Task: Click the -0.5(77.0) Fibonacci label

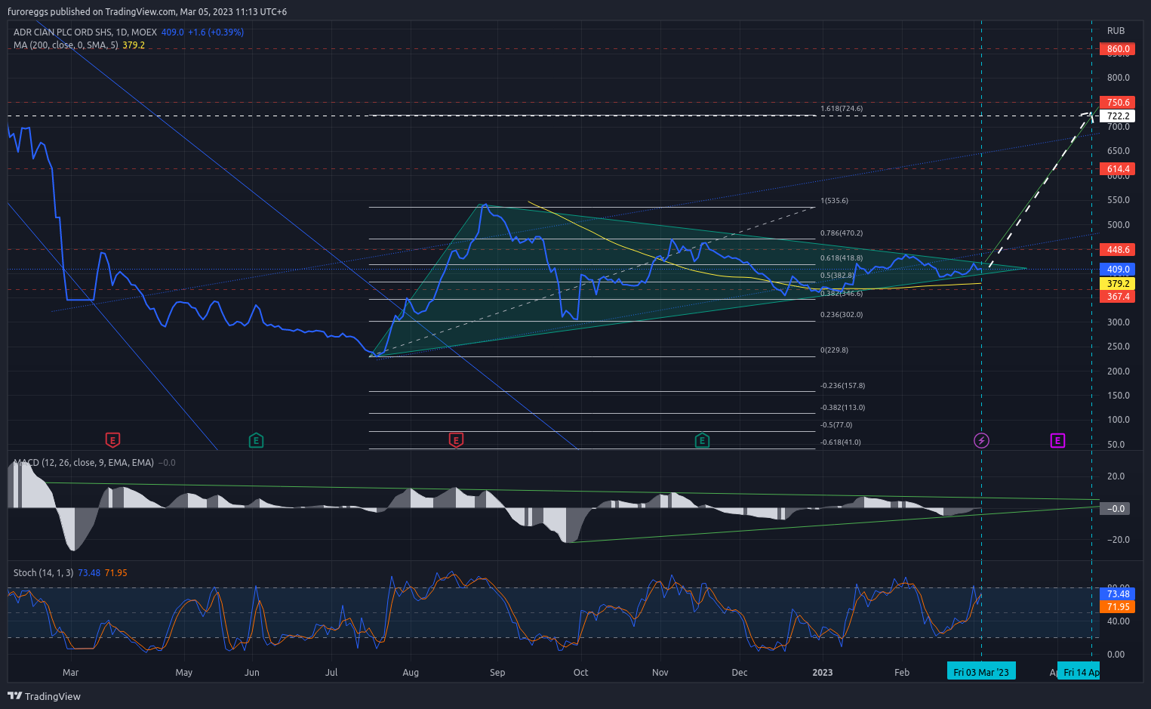Action: 836,425
